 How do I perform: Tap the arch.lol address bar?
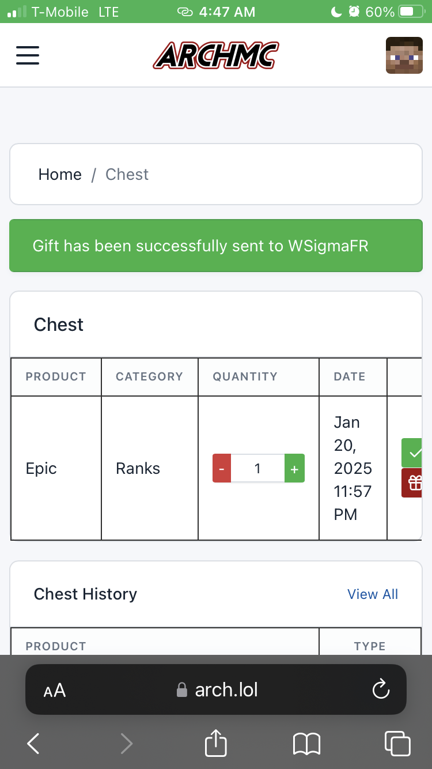(216, 689)
